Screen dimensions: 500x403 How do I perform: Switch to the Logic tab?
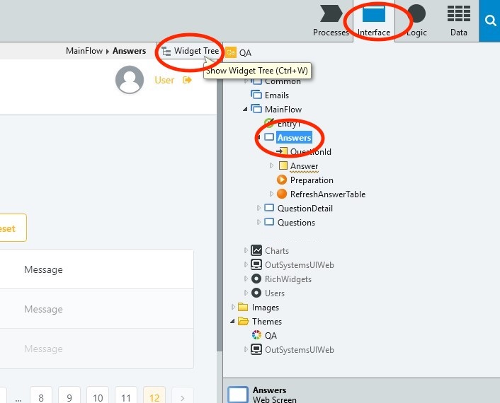pos(416,21)
